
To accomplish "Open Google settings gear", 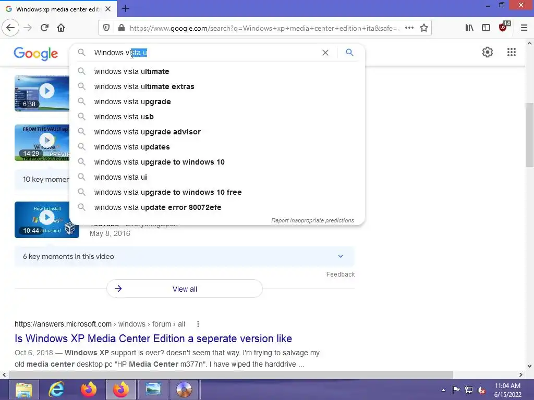I will [488, 52].
